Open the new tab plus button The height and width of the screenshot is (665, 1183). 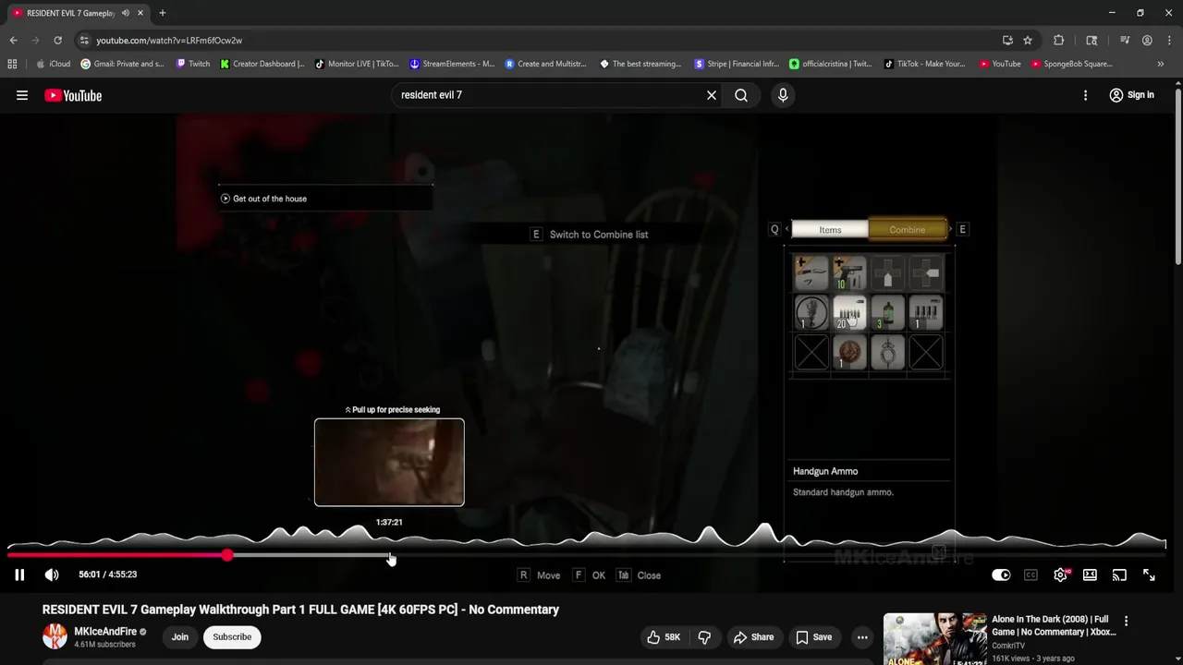point(163,13)
